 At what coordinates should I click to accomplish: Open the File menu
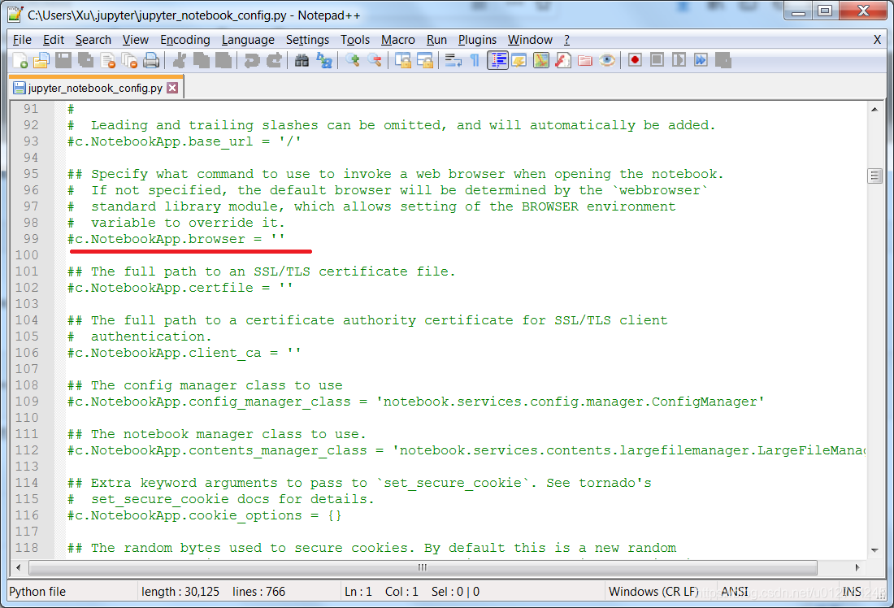pyautogui.click(x=22, y=40)
